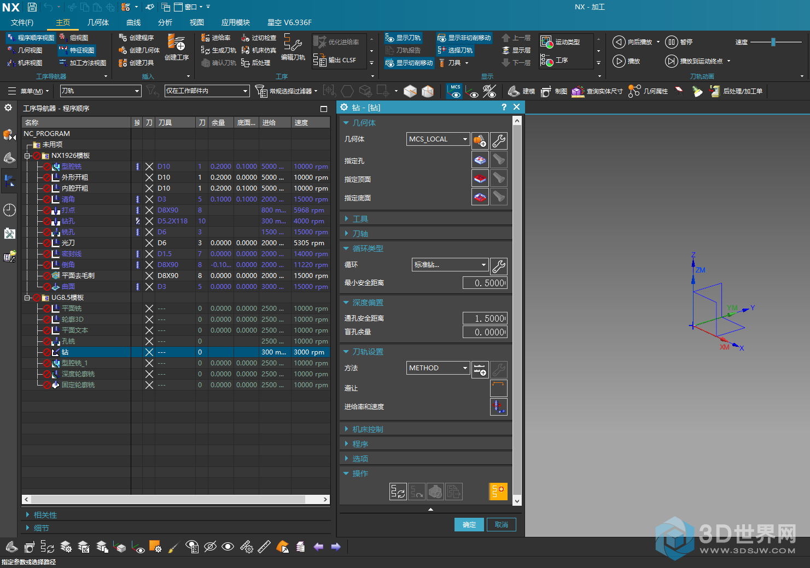Click the Through Hole Clearance (通孔安全距离) field
Image resolution: width=810 pixels, height=568 pixels.
click(485, 318)
